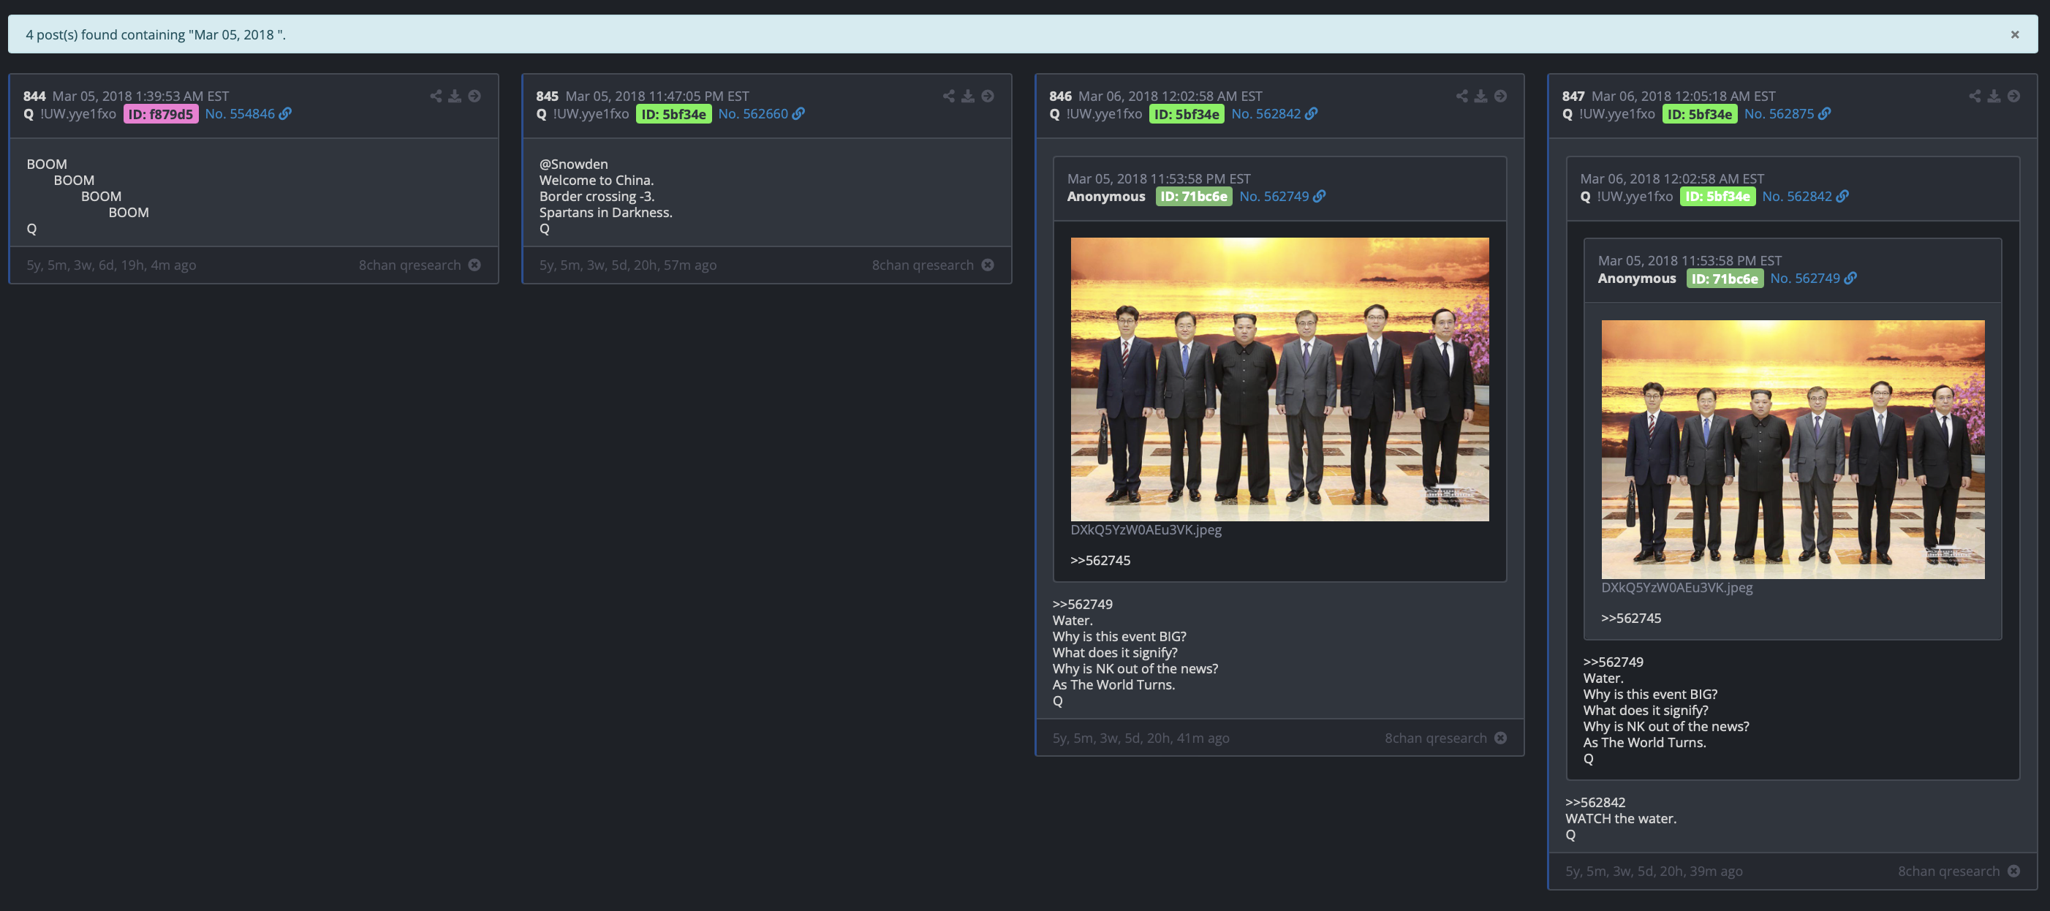Dismiss the '4 post(s) found' alert banner
Screen dimensions: 2050x911
coord(2014,34)
